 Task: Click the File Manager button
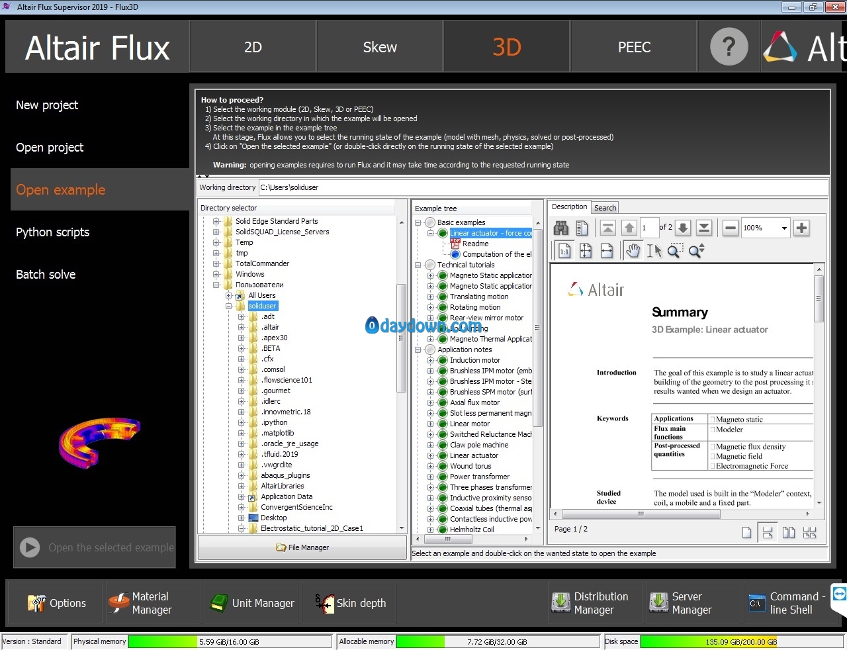point(302,547)
